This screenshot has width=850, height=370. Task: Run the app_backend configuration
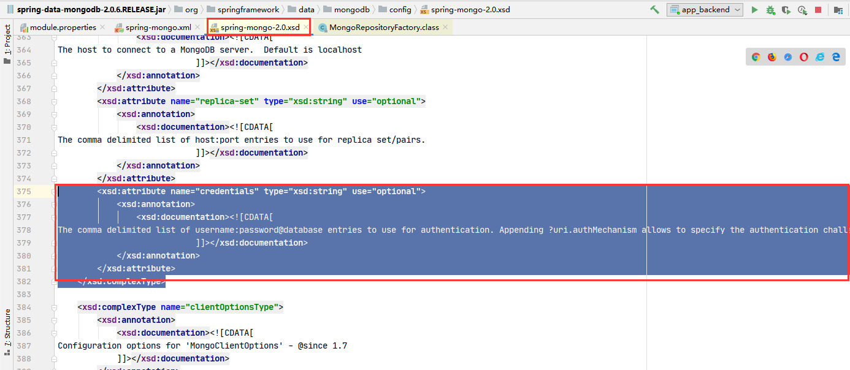click(x=755, y=9)
